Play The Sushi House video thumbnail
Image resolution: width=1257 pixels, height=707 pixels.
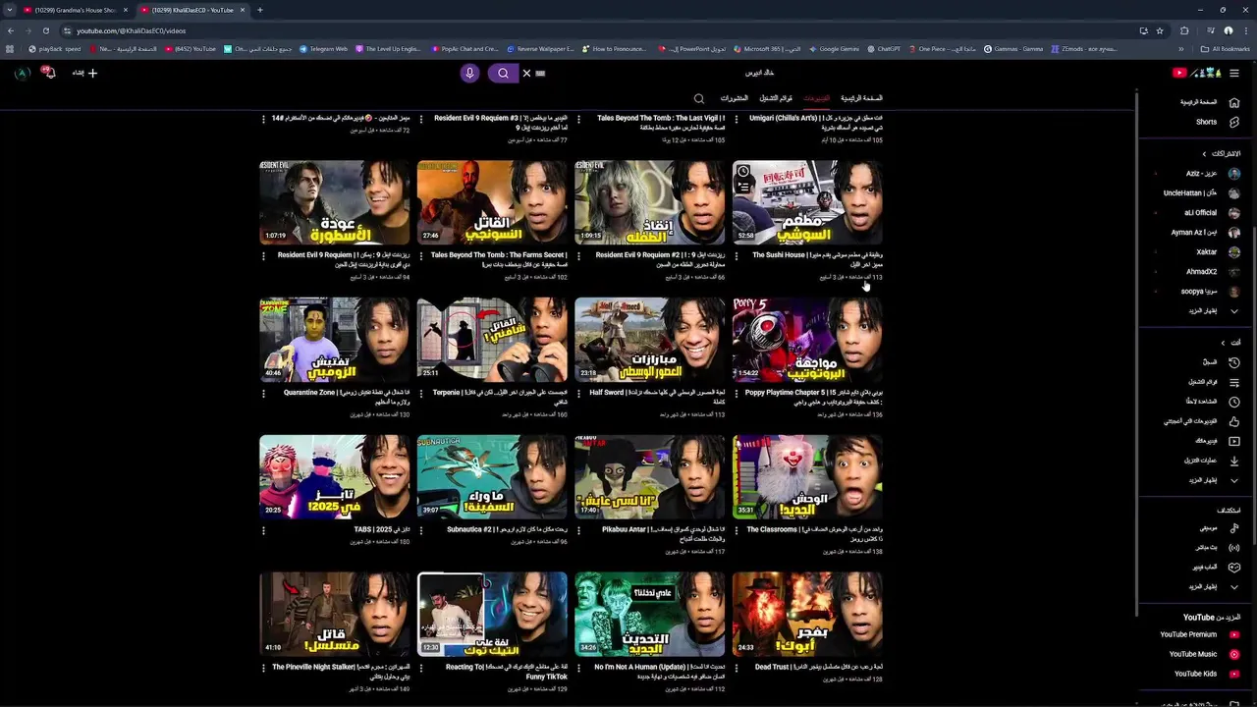807,203
